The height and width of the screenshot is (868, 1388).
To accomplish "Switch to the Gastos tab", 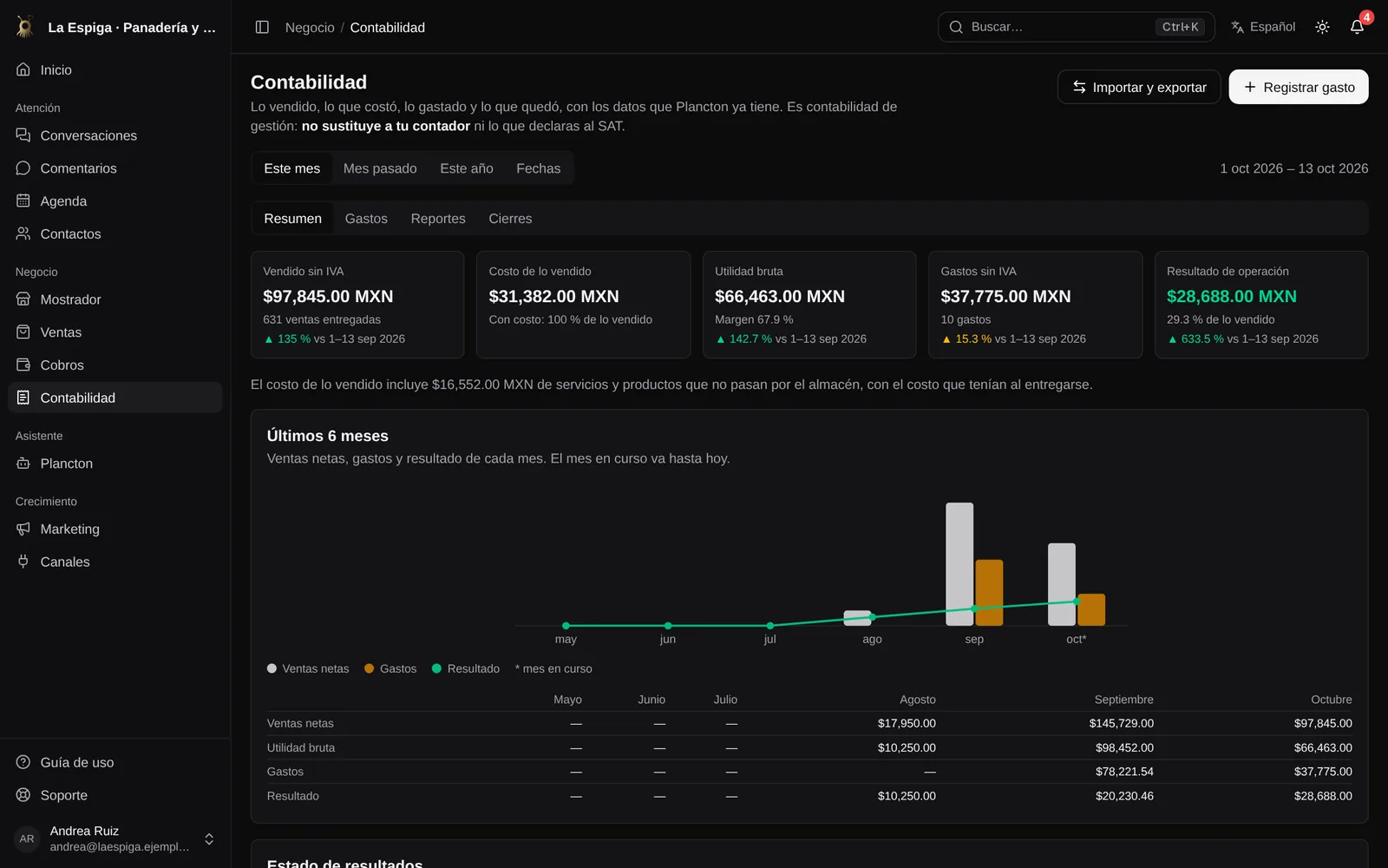I will [x=366, y=219].
